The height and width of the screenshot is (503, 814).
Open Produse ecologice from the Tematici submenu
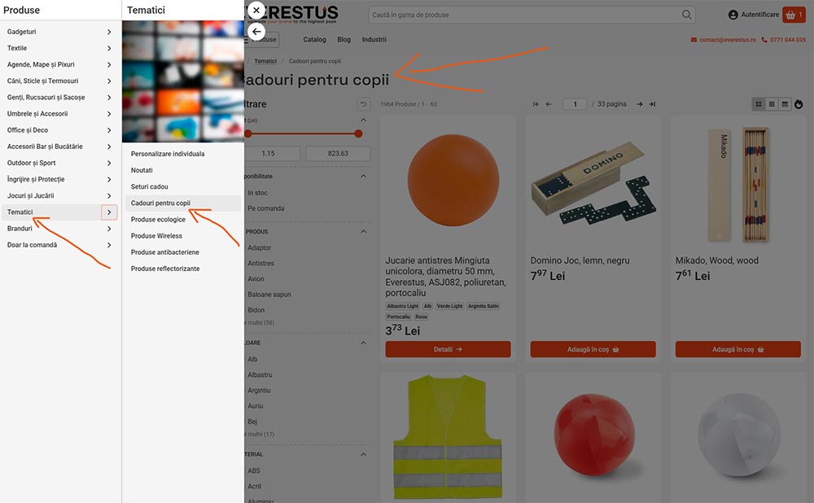click(158, 220)
